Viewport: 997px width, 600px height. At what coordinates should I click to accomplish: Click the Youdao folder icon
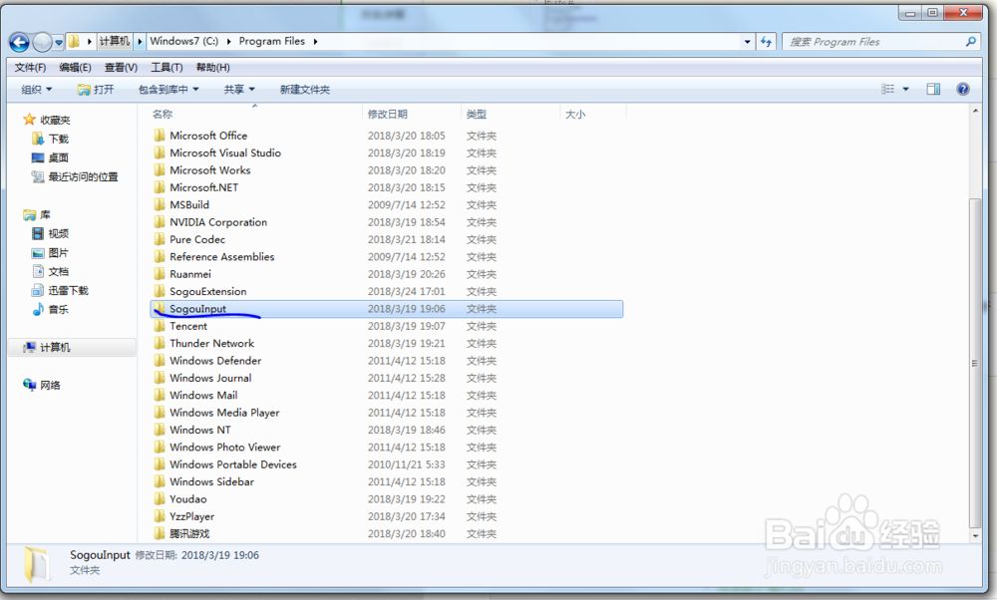click(x=159, y=499)
